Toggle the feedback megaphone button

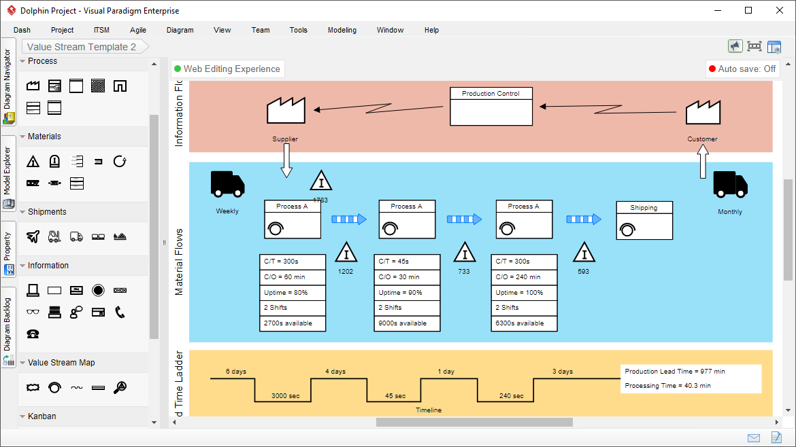(735, 46)
